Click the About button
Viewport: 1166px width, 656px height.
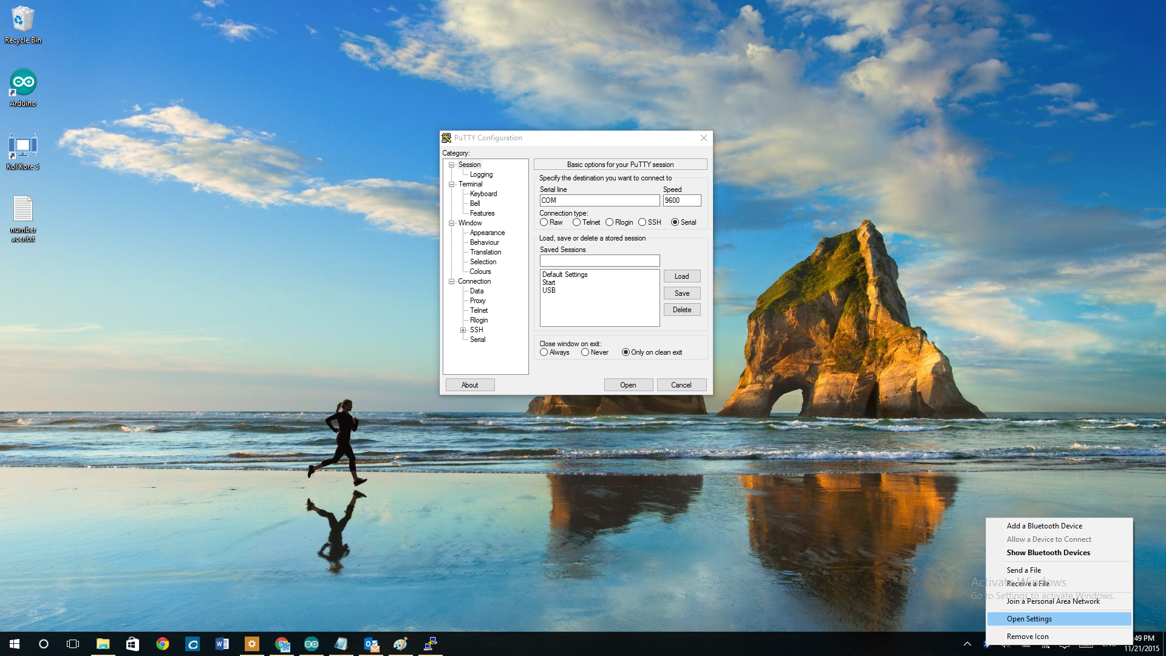point(470,385)
